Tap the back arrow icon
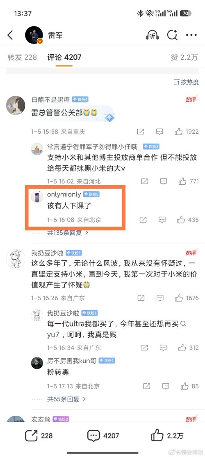The image size is (205, 457). pyautogui.click(x=10, y=35)
